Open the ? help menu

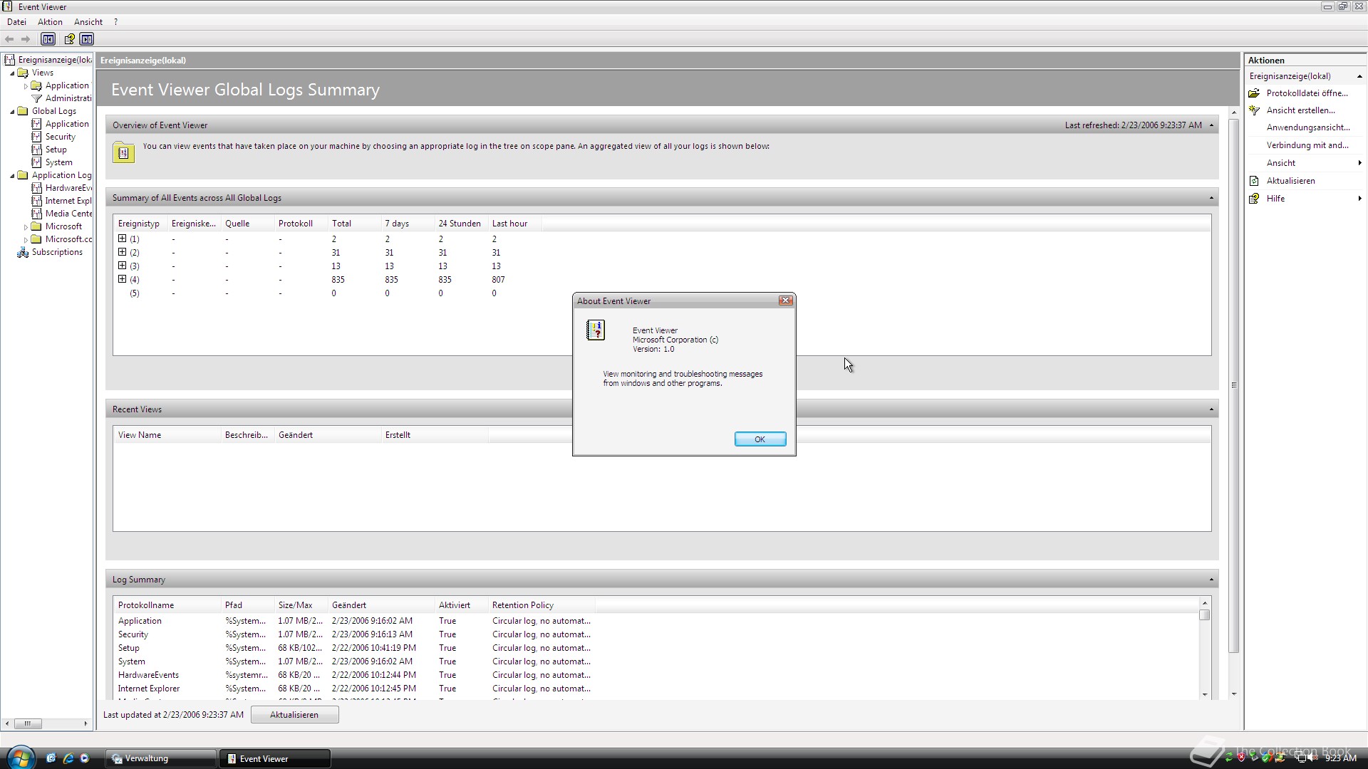115,22
